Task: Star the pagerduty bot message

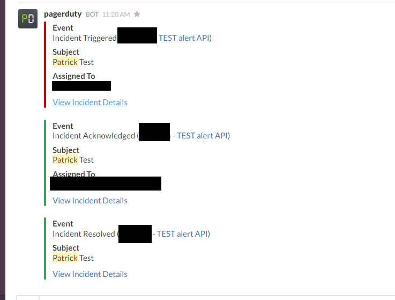Action: (137, 14)
